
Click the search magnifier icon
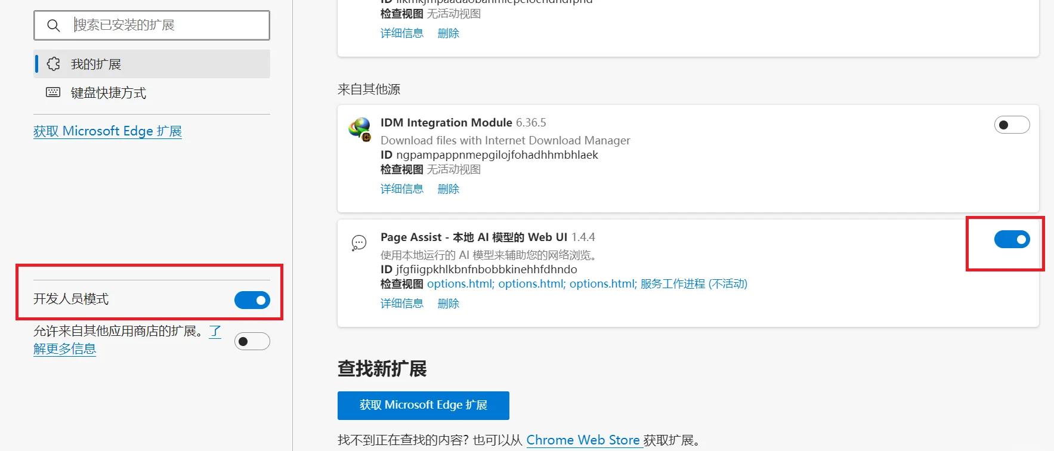click(53, 26)
